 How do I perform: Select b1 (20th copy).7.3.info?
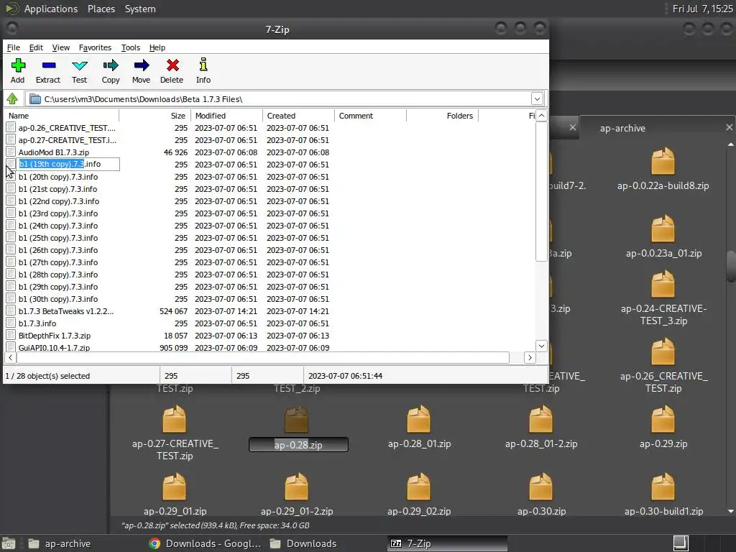coord(58,177)
